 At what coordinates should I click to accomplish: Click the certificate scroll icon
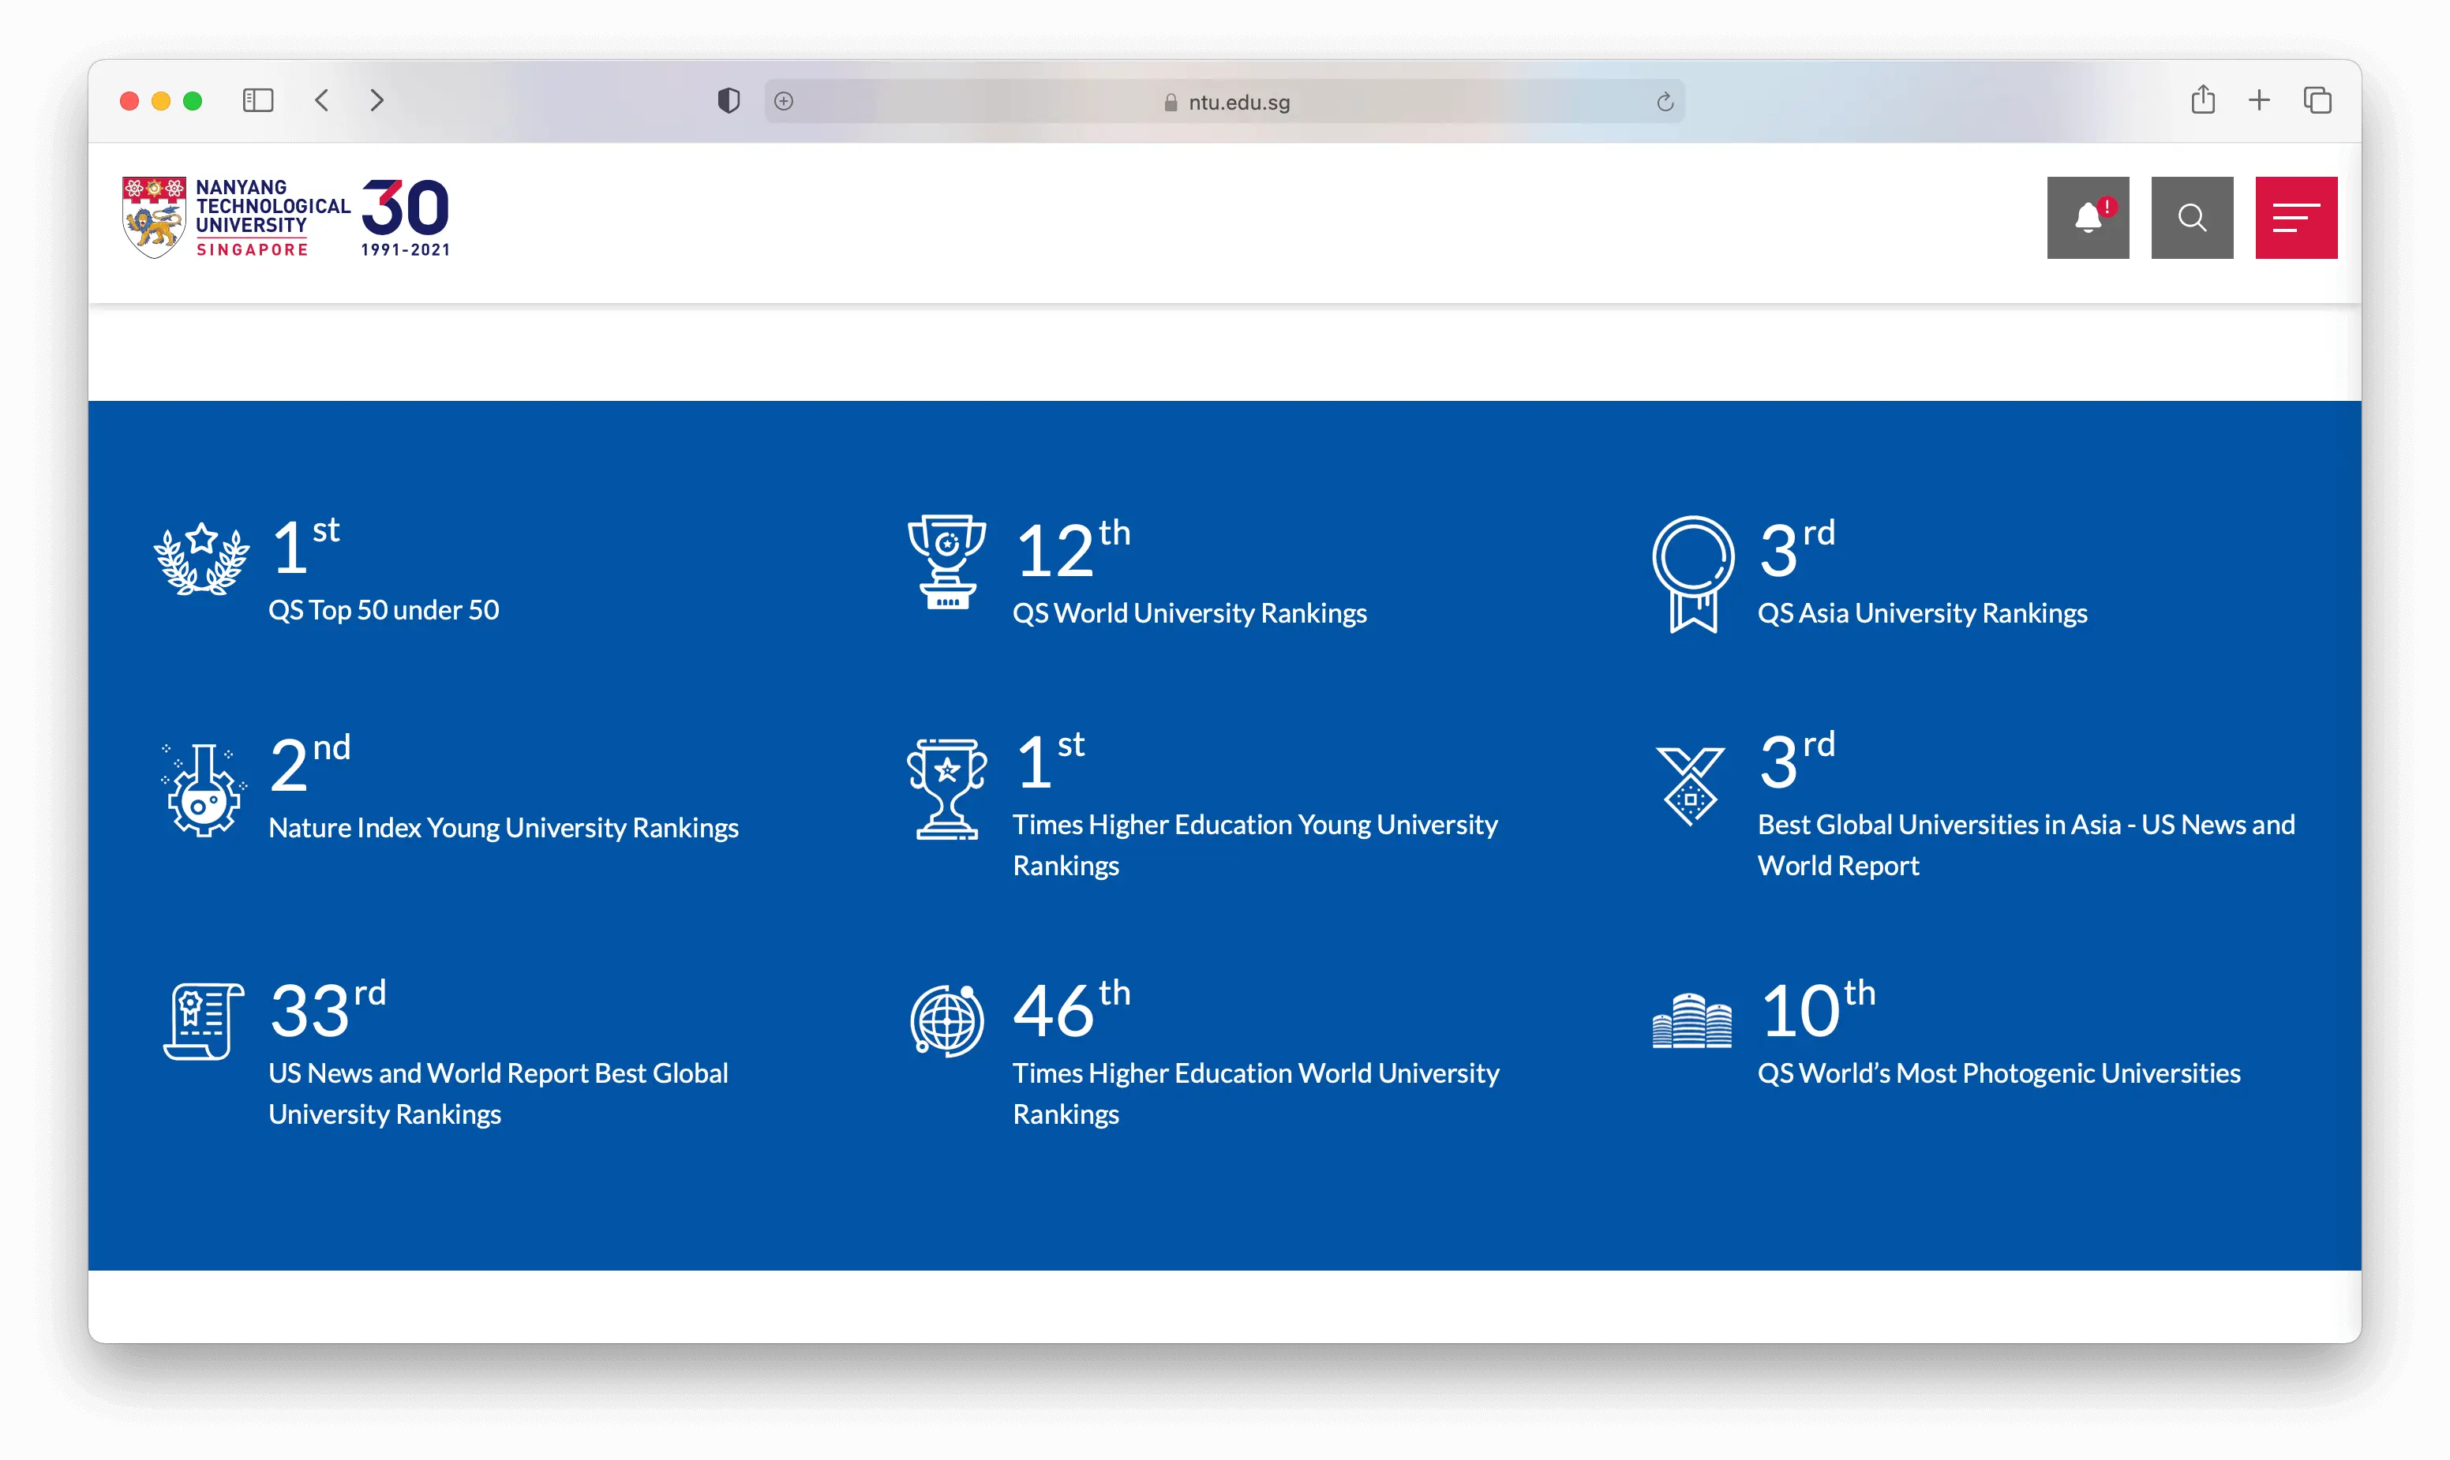coord(204,1021)
